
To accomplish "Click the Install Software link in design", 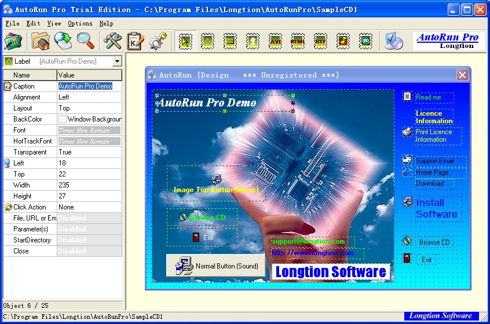I will (436, 208).
